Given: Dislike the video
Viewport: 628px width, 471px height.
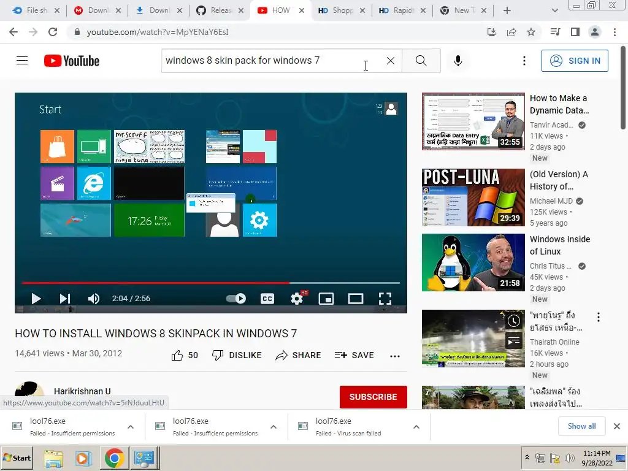Looking at the screenshot, I should (237, 355).
